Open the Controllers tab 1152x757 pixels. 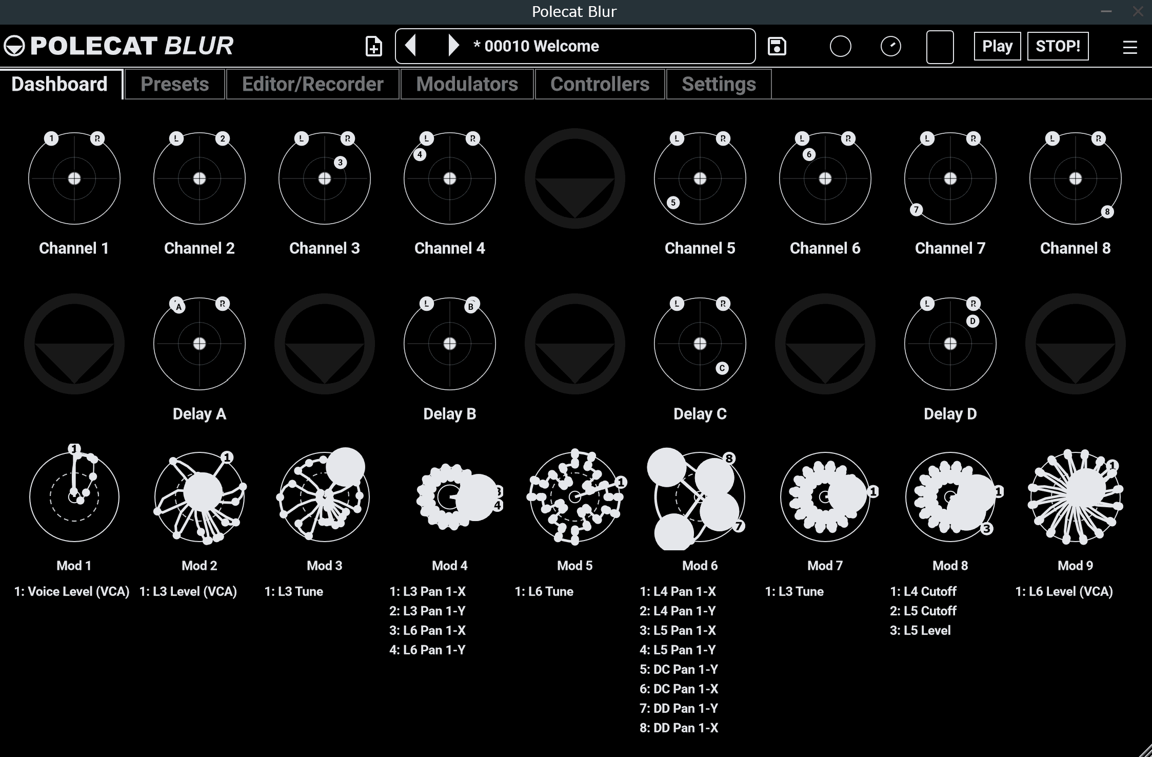click(x=600, y=84)
